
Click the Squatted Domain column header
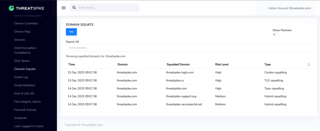click(x=178, y=64)
